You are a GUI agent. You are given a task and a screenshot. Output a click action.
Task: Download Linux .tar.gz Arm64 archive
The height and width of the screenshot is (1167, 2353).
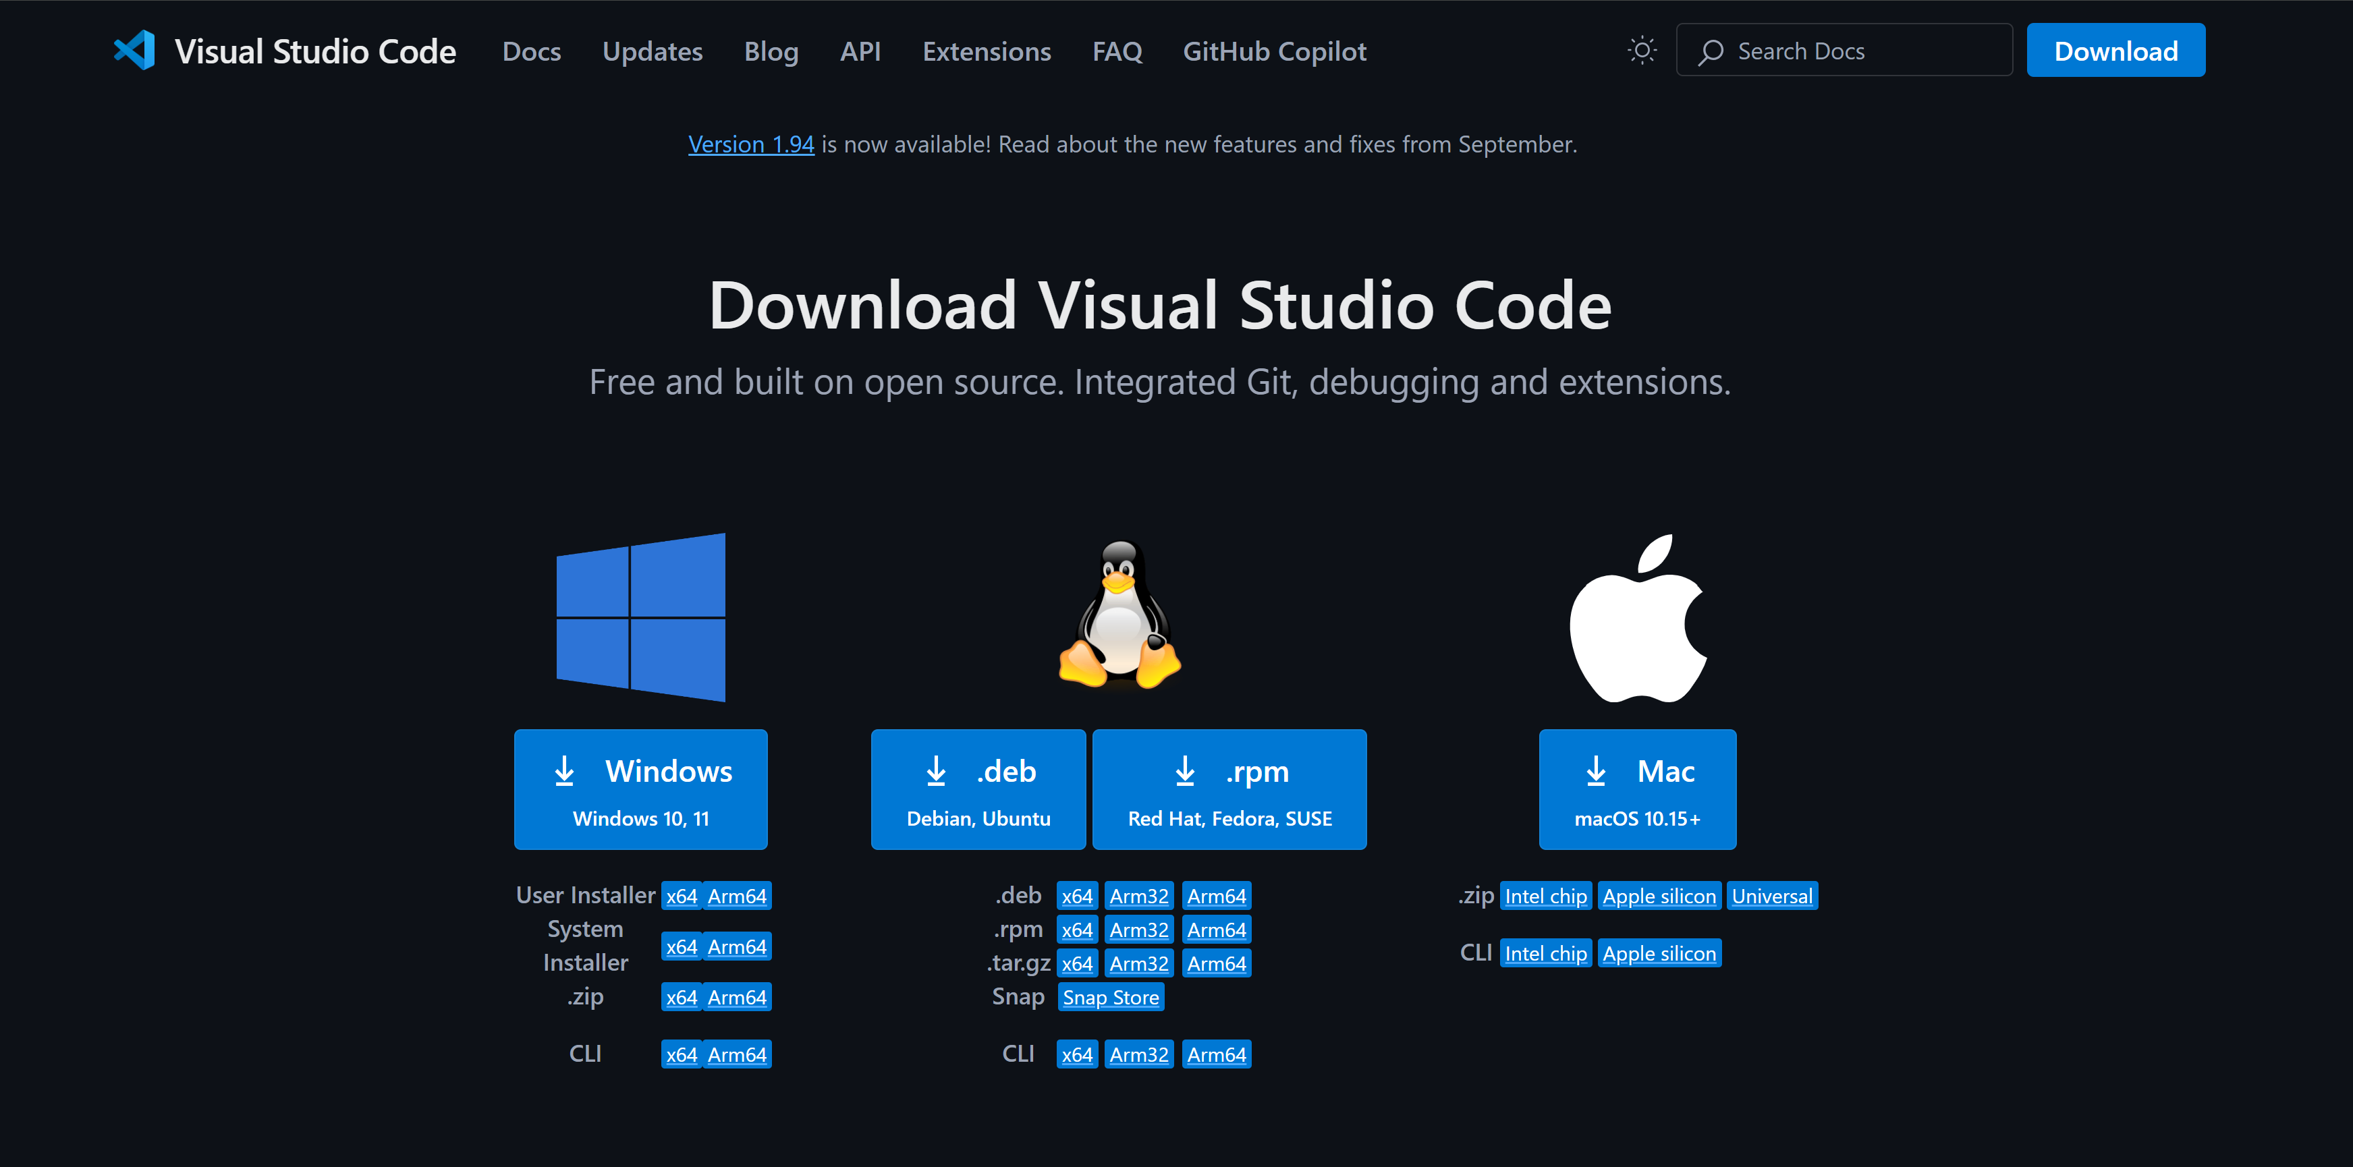click(x=1217, y=963)
